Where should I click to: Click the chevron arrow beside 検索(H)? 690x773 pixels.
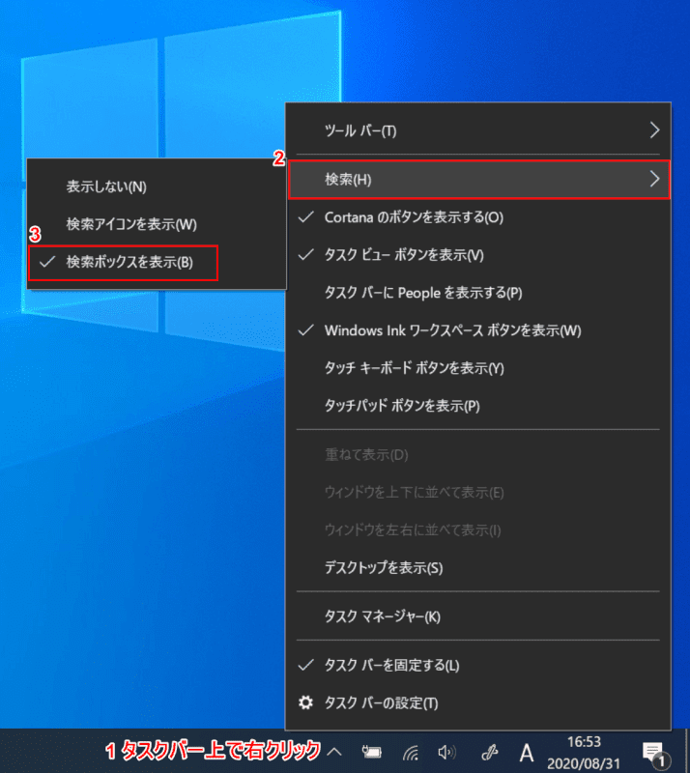click(x=654, y=179)
